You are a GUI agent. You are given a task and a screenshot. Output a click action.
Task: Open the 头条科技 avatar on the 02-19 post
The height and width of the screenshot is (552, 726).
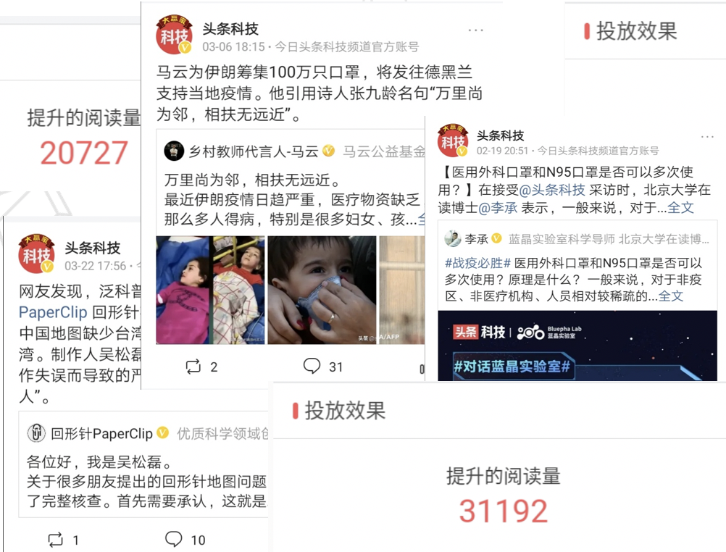453,141
